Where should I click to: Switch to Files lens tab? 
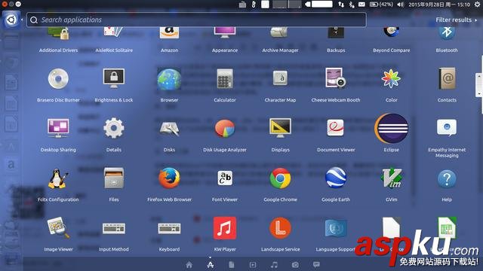[x=232, y=264]
